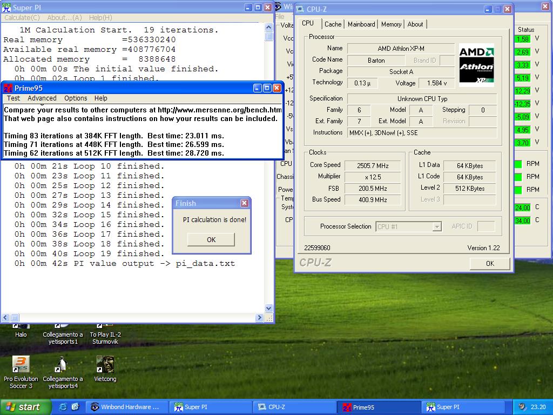Click the Bus Speed value 400.9 MHz
Image resolution: width=553 pixels, height=415 pixels.
tap(373, 200)
